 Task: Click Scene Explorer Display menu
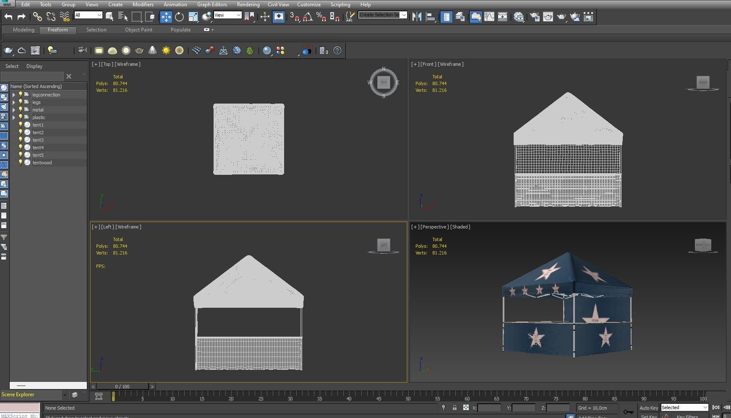34,66
